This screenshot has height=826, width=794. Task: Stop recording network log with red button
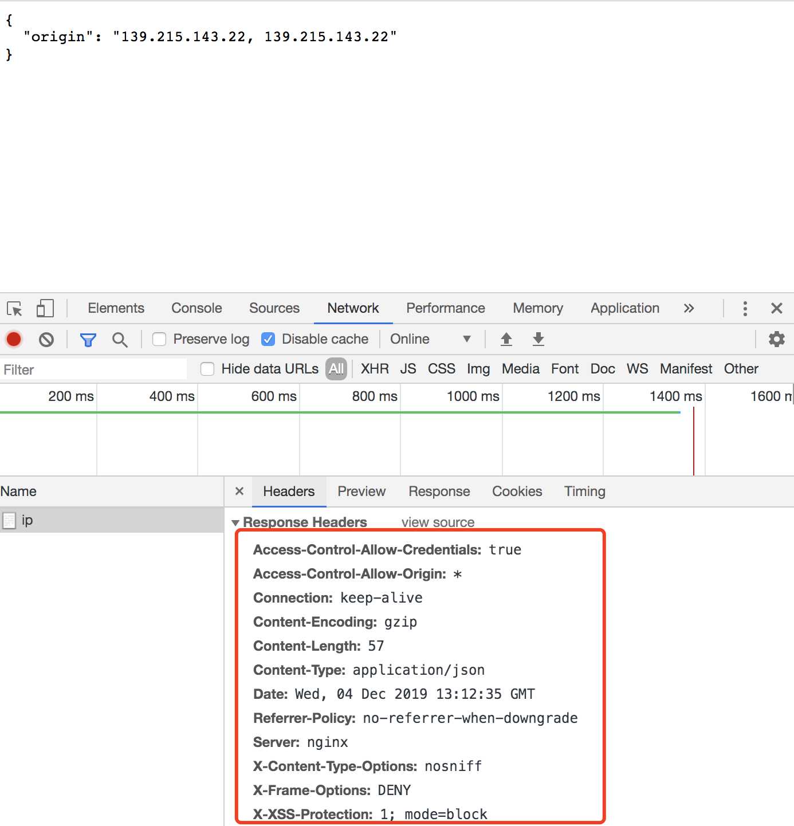tap(14, 339)
